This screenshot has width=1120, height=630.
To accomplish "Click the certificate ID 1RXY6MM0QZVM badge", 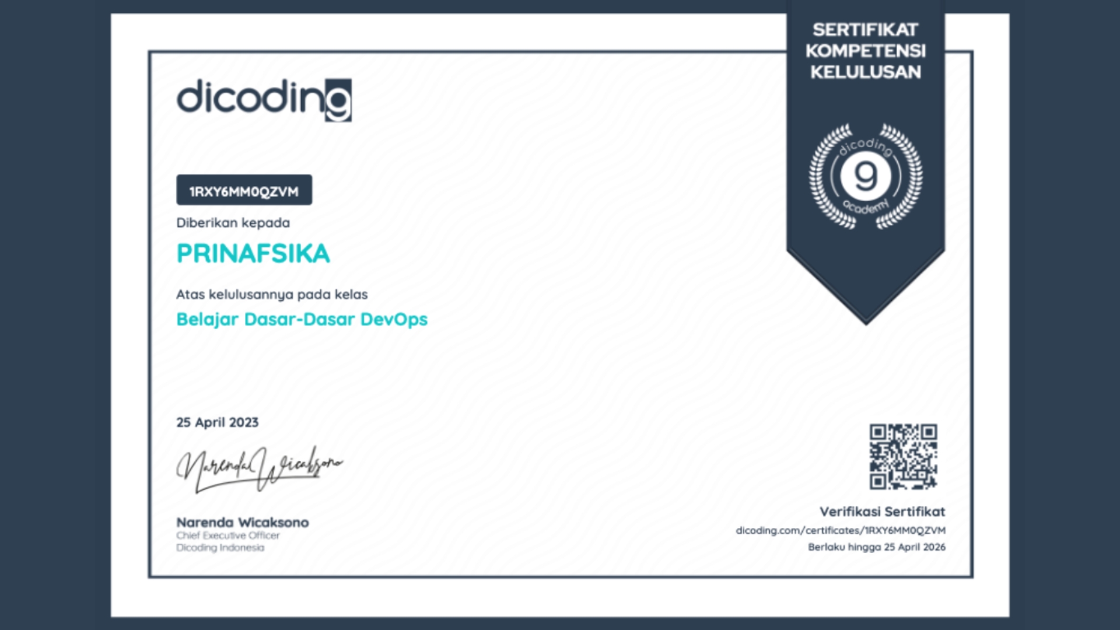I will 244,191.
